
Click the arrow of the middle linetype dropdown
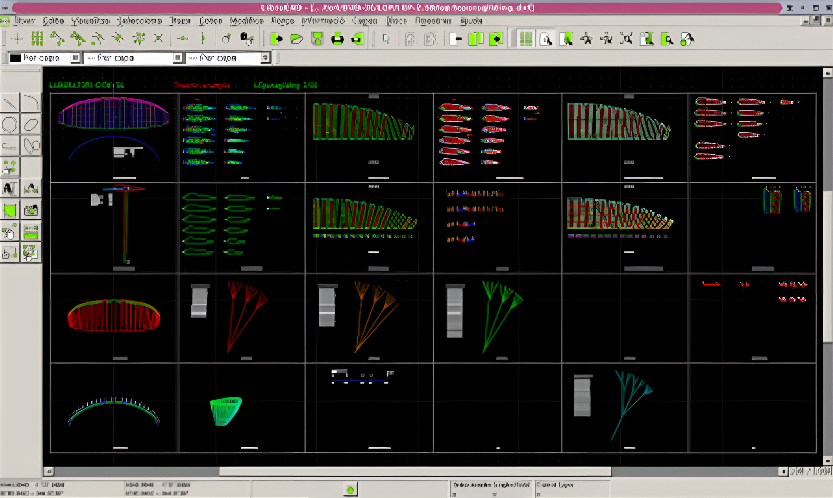(178, 58)
